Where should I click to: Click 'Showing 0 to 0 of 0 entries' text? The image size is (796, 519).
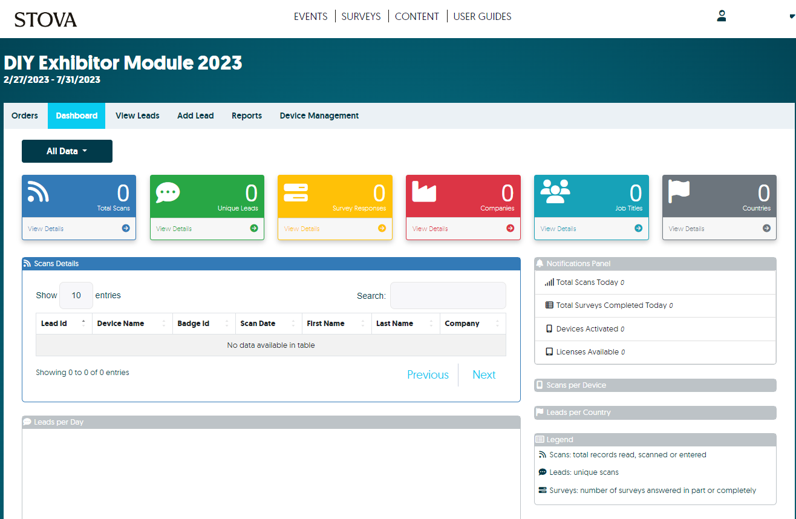click(x=82, y=373)
